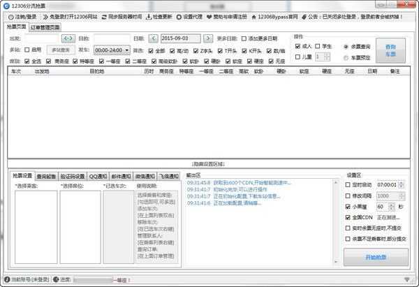Click the large query tickets button
419x287 pixels.
(x=390, y=50)
